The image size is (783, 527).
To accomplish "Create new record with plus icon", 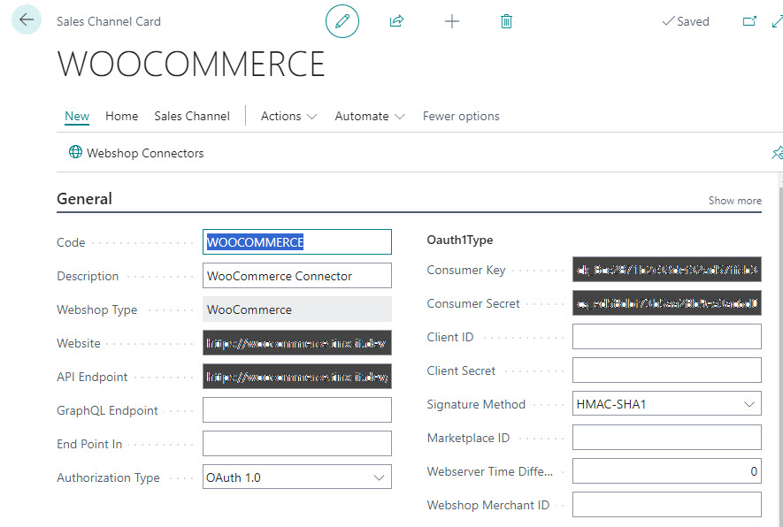I will [x=451, y=21].
